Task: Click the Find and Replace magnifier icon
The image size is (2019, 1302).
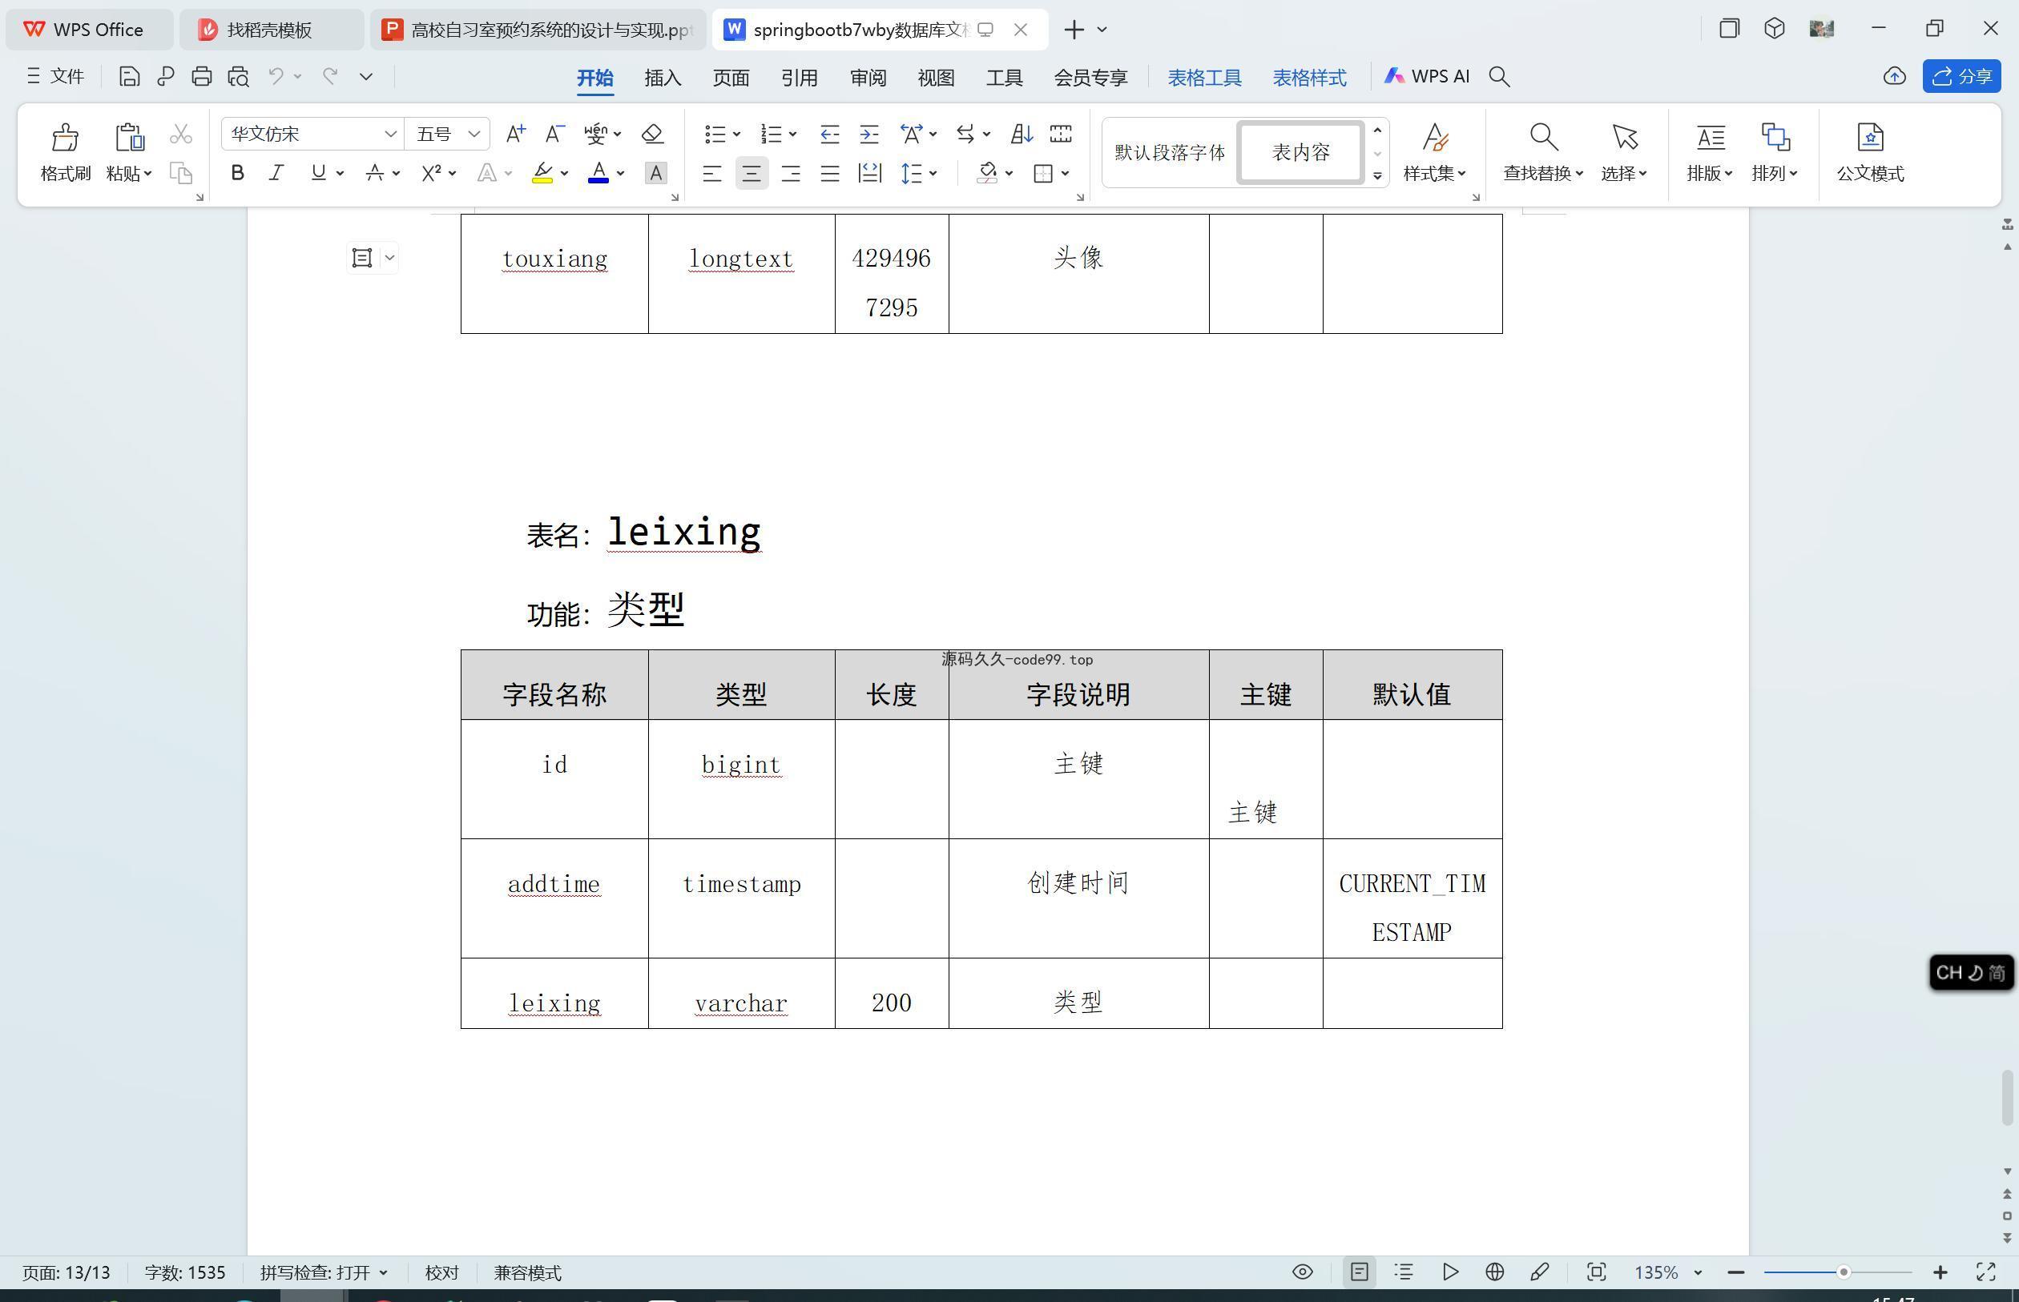Action: 1544,137
